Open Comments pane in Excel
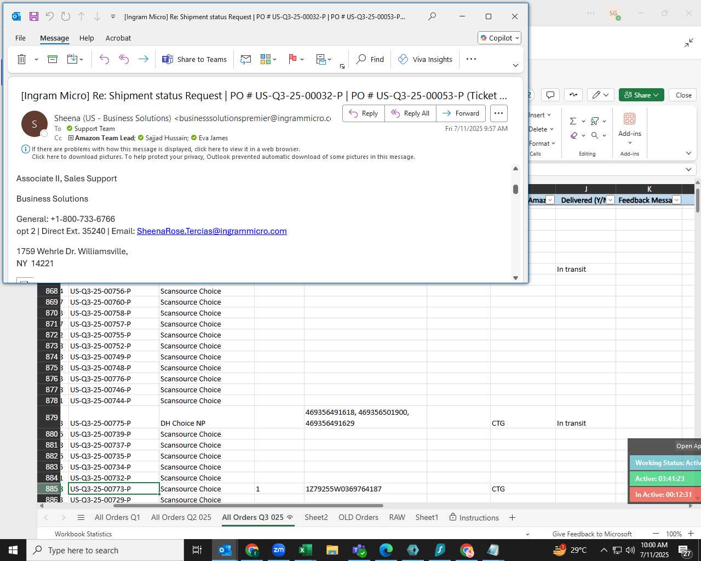This screenshot has width=701, height=561. (550, 95)
